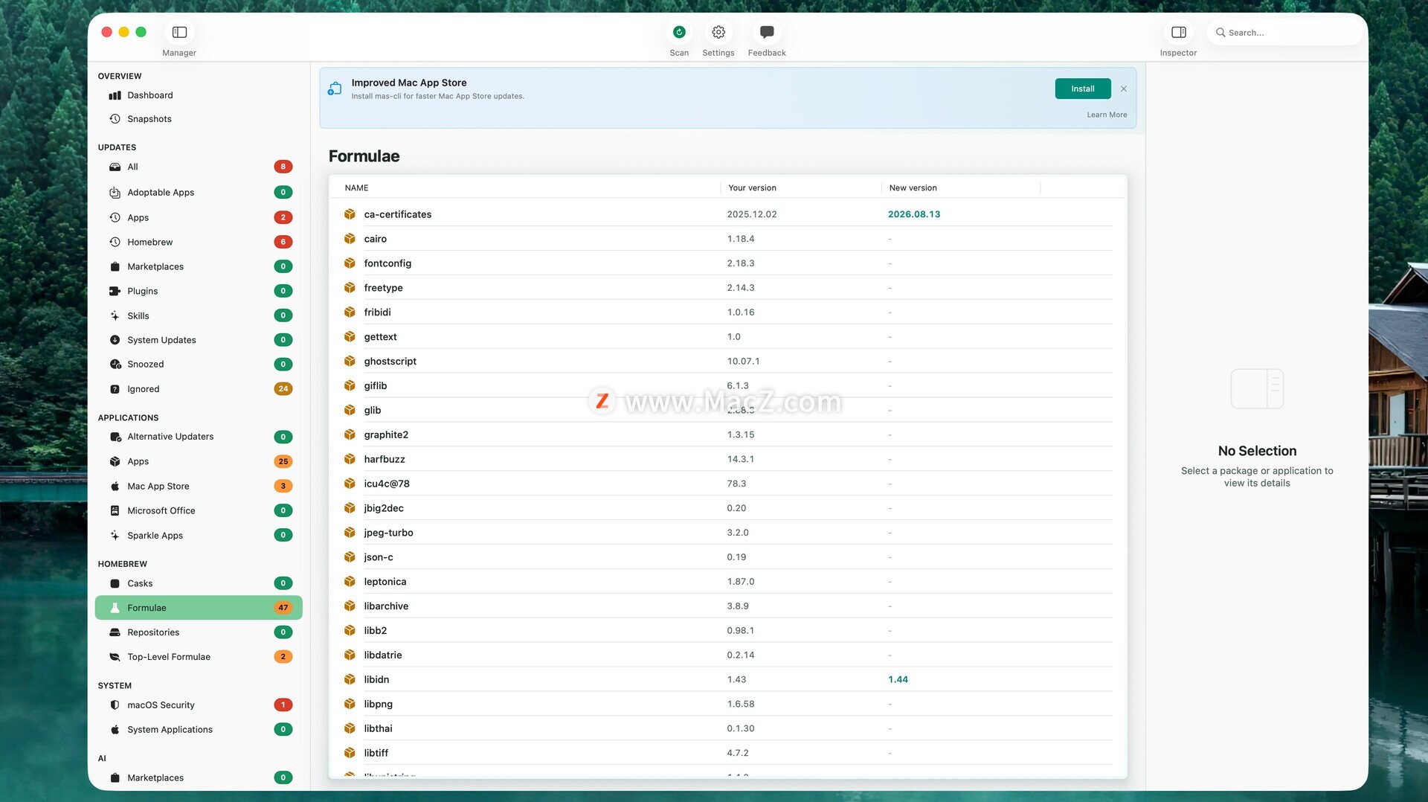1428x802 pixels.
Task: Dismiss the Improved Mac App Store banner
Action: 1124,89
